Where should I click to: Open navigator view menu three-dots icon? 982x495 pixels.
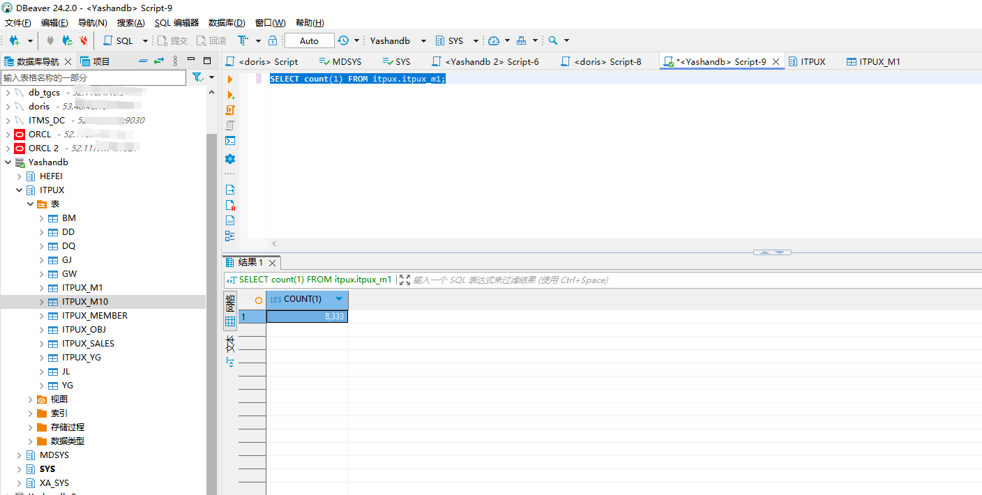point(176,61)
